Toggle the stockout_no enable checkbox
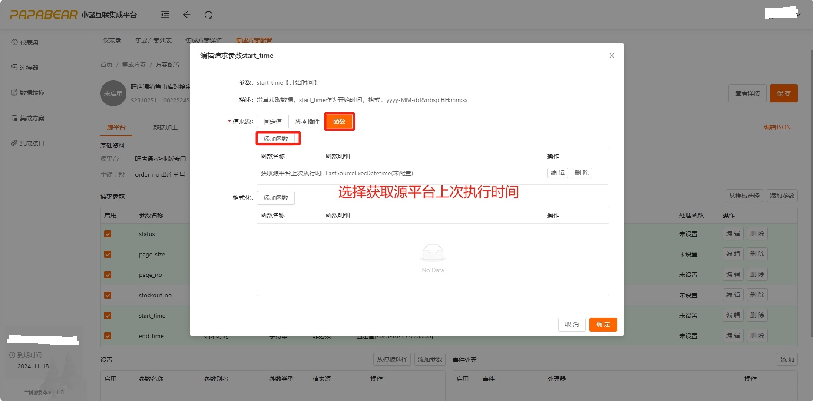The image size is (813, 401). pyautogui.click(x=108, y=295)
